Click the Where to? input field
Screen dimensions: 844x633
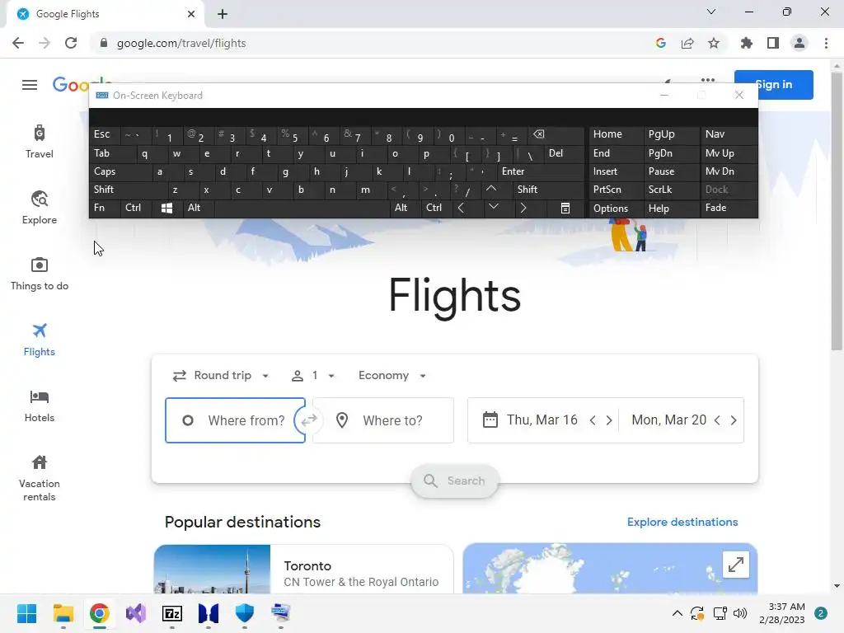click(x=383, y=420)
